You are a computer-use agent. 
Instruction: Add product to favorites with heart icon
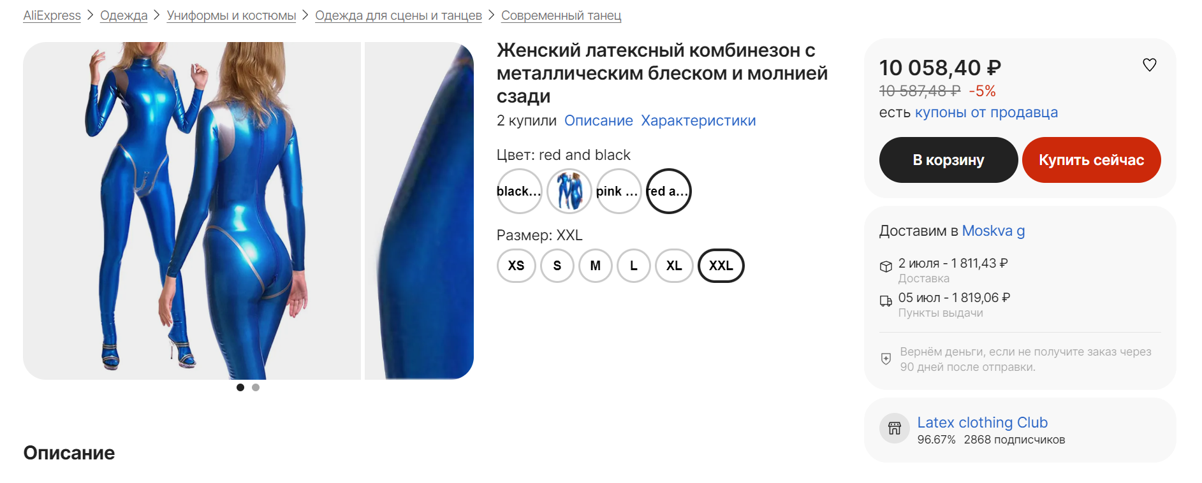pyautogui.click(x=1149, y=65)
